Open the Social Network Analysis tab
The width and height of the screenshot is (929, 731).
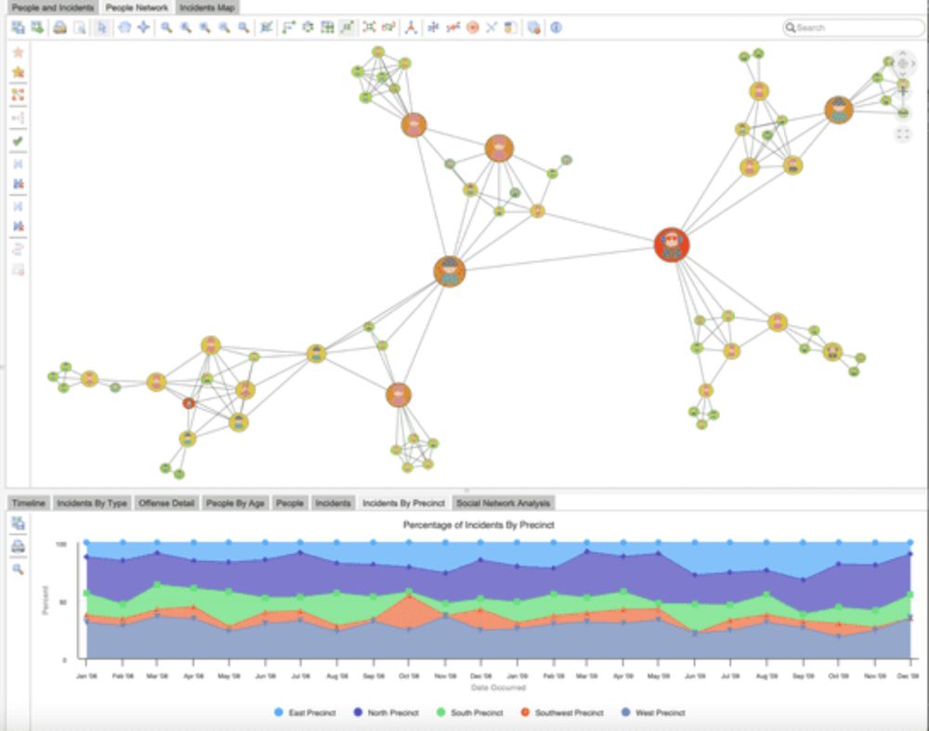(x=503, y=503)
